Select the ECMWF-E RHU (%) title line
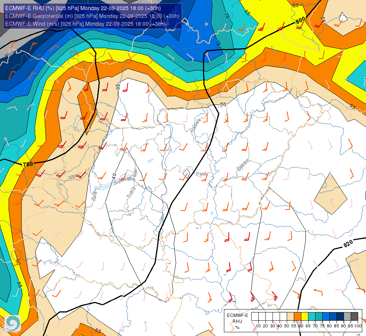 tap(83, 8)
